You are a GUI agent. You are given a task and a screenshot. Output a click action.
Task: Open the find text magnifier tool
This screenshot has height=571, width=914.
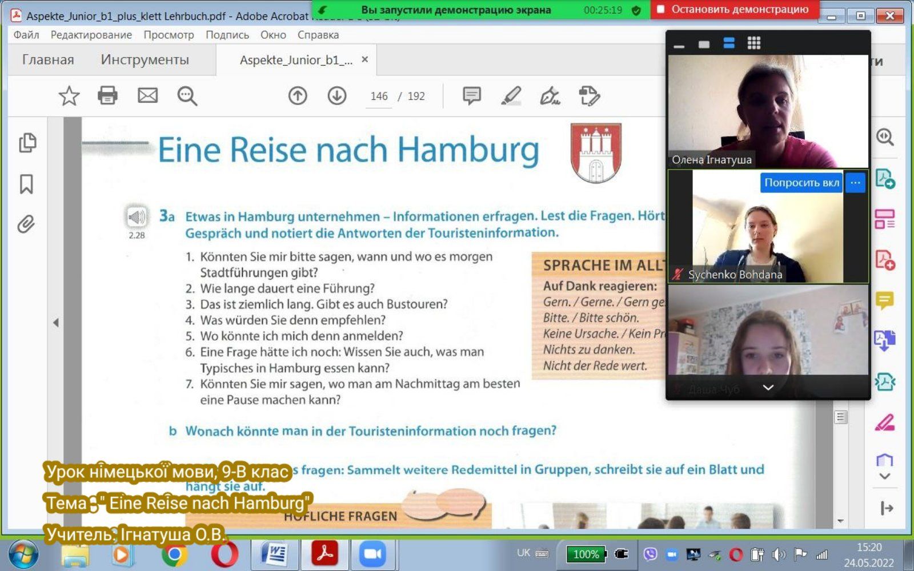pos(187,96)
